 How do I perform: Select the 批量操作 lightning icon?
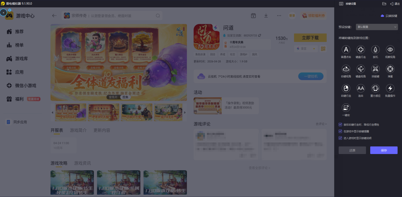coord(390,88)
